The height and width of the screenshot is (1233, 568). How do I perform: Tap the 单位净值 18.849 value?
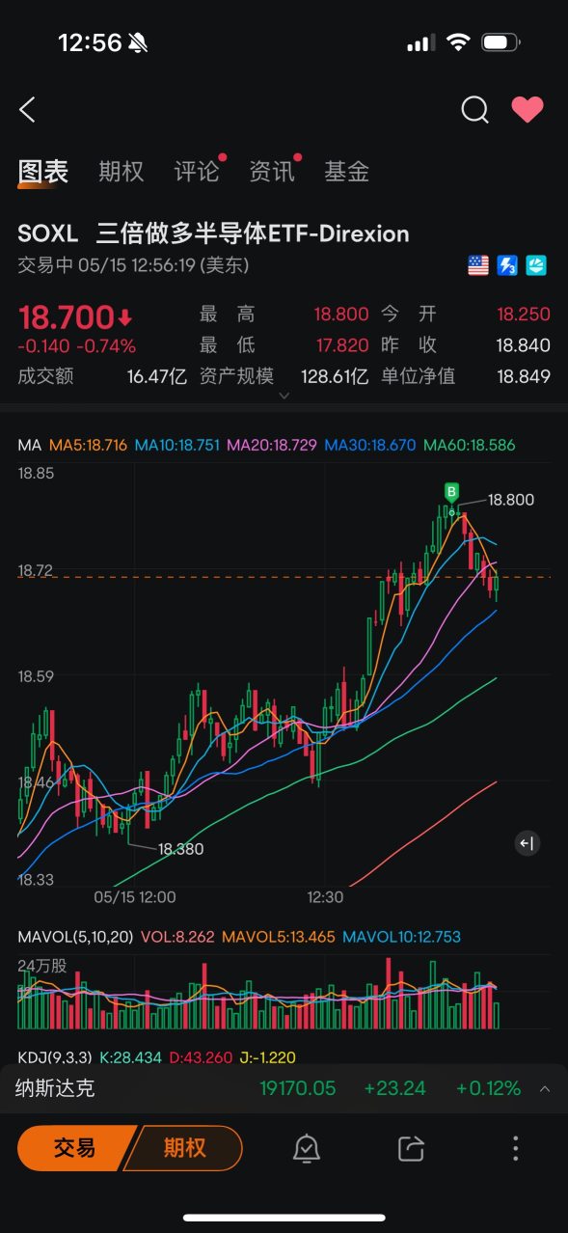coord(524,376)
